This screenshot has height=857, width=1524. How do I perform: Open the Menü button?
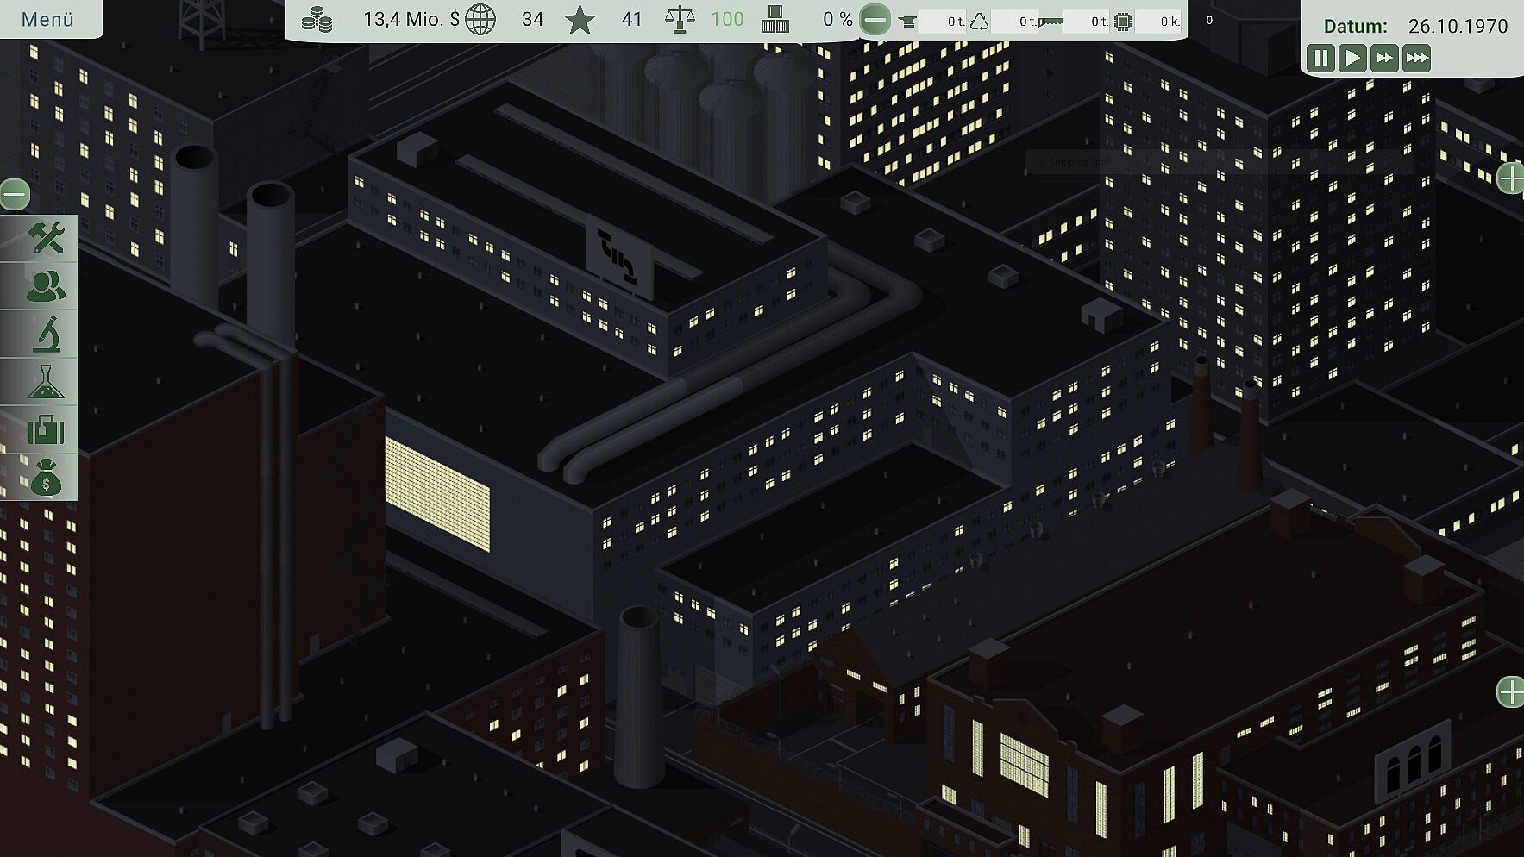(48, 19)
